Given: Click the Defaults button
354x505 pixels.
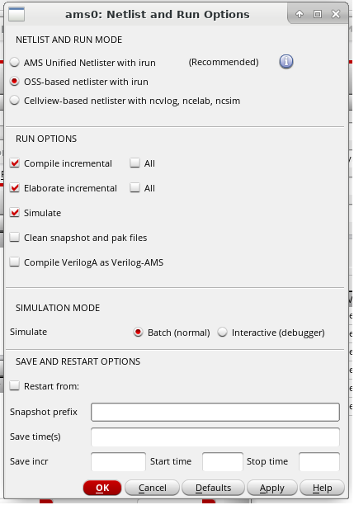Looking at the screenshot, I should pos(213,488).
